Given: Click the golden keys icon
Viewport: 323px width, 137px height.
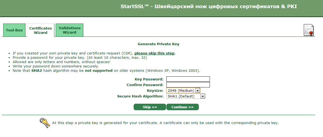Looking at the screenshot, I should tap(45, 123).
